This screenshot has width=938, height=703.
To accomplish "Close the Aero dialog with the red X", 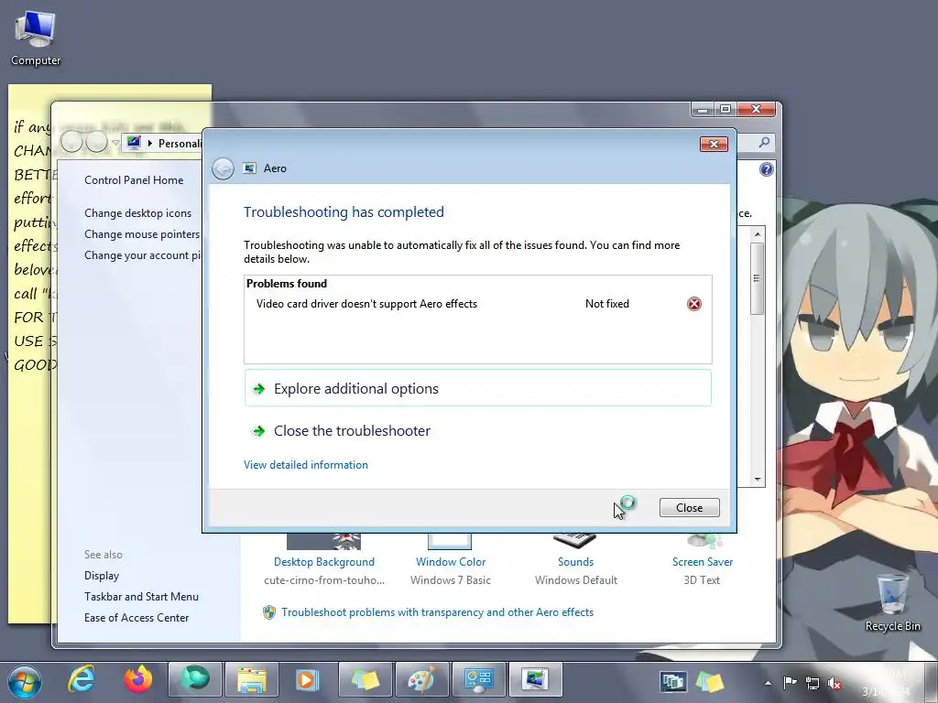I will pyautogui.click(x=714, y=144).
